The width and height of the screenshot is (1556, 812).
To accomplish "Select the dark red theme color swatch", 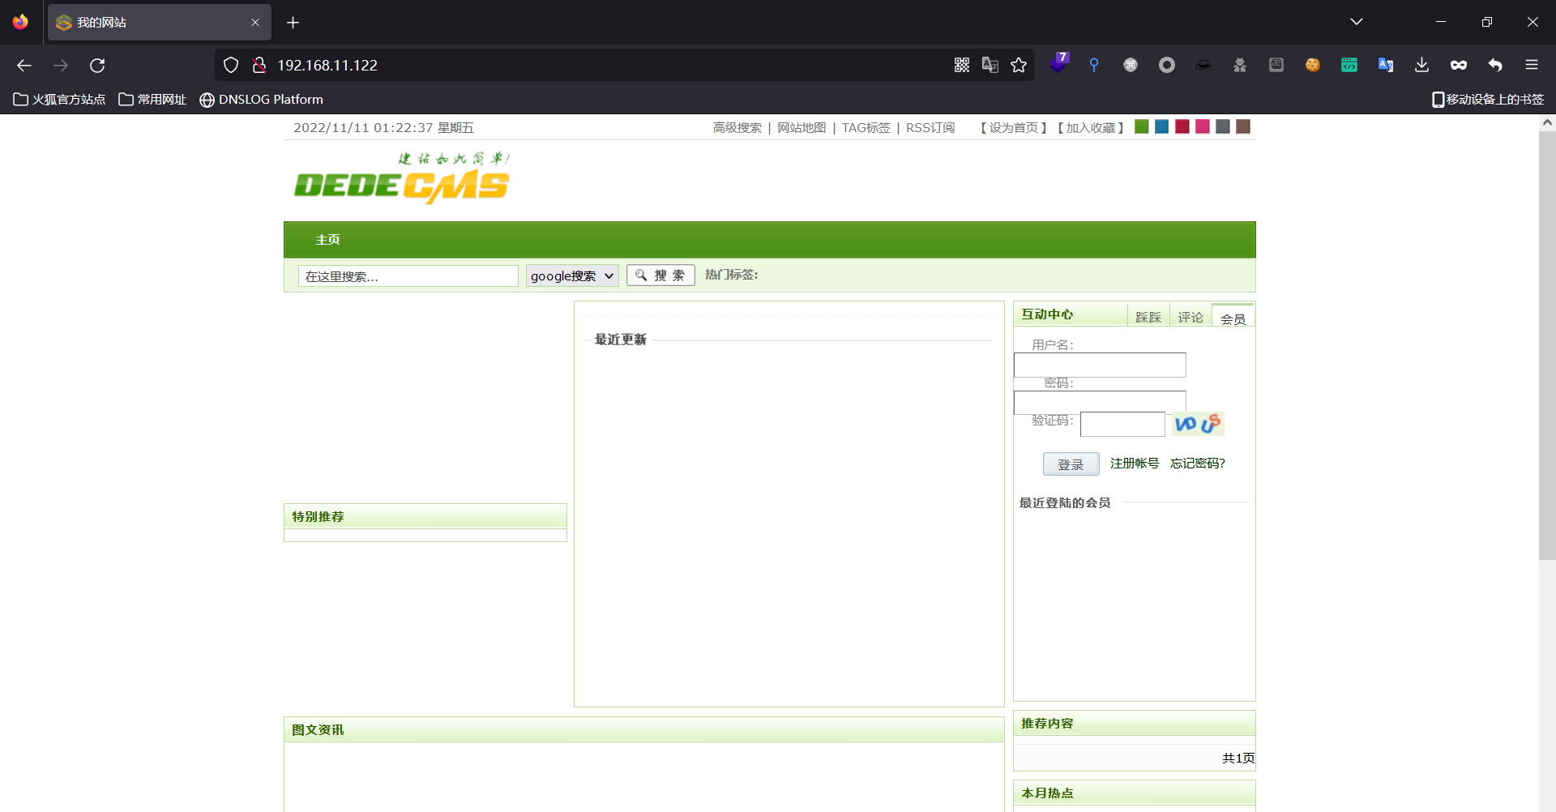I will 1182,126.
